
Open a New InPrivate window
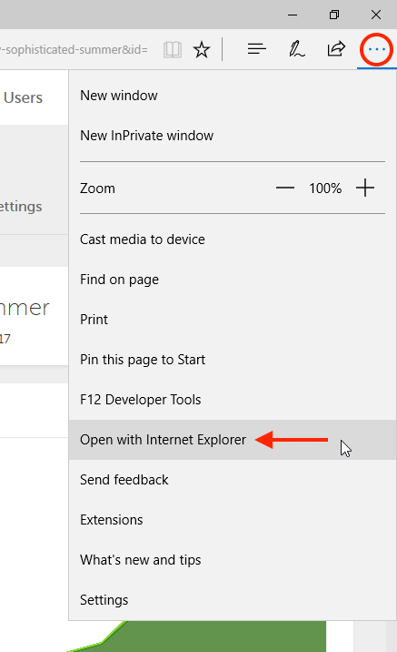click(x=233, y=136)
